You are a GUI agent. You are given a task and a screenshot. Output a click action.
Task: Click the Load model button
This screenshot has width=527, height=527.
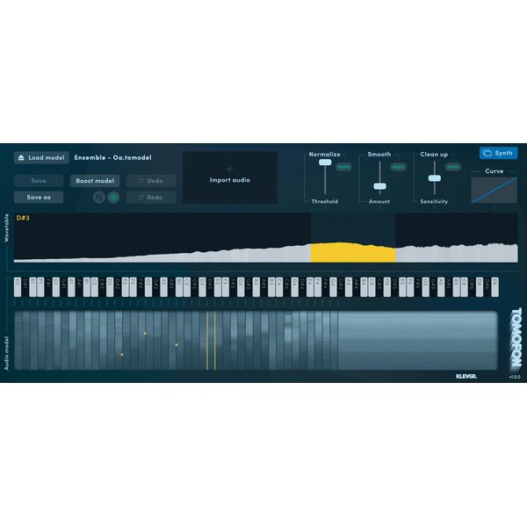click(41, 157)
